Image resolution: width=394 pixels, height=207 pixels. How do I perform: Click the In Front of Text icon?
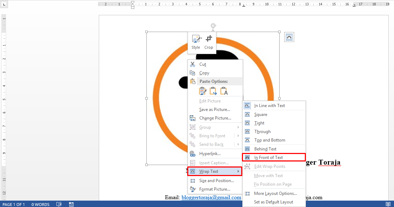pos(247,158)
